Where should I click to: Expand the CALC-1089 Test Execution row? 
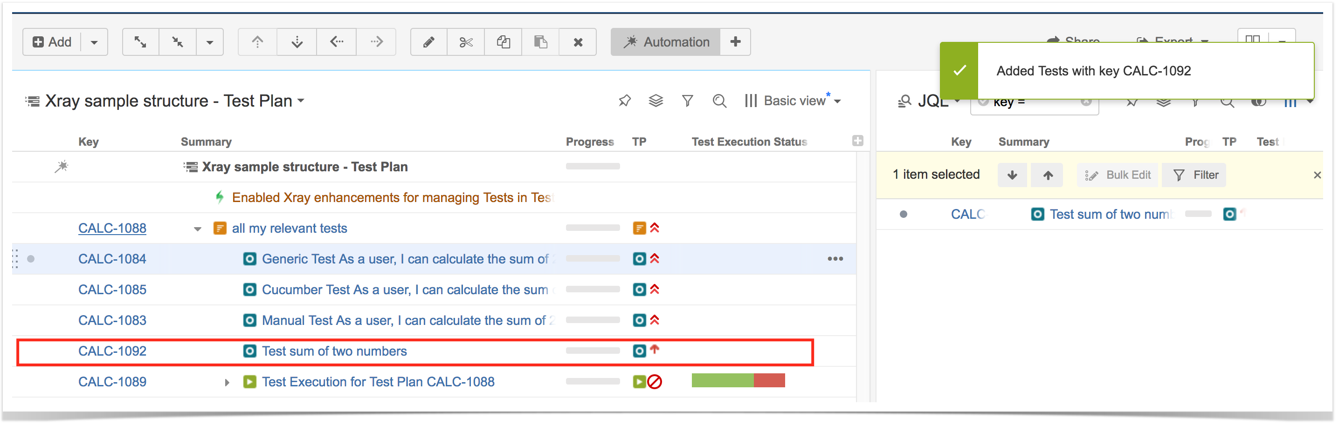[x=227, y=383]
